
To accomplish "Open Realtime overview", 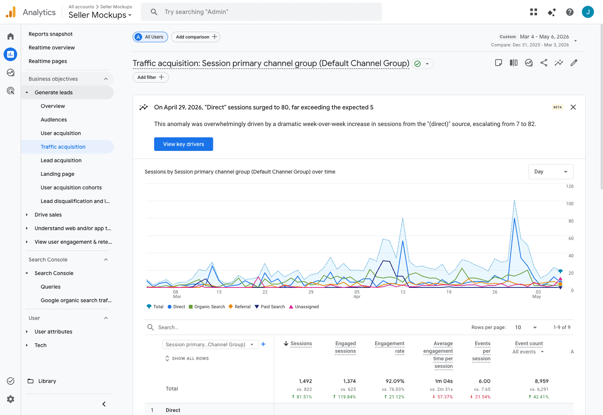I will [52, 48].
